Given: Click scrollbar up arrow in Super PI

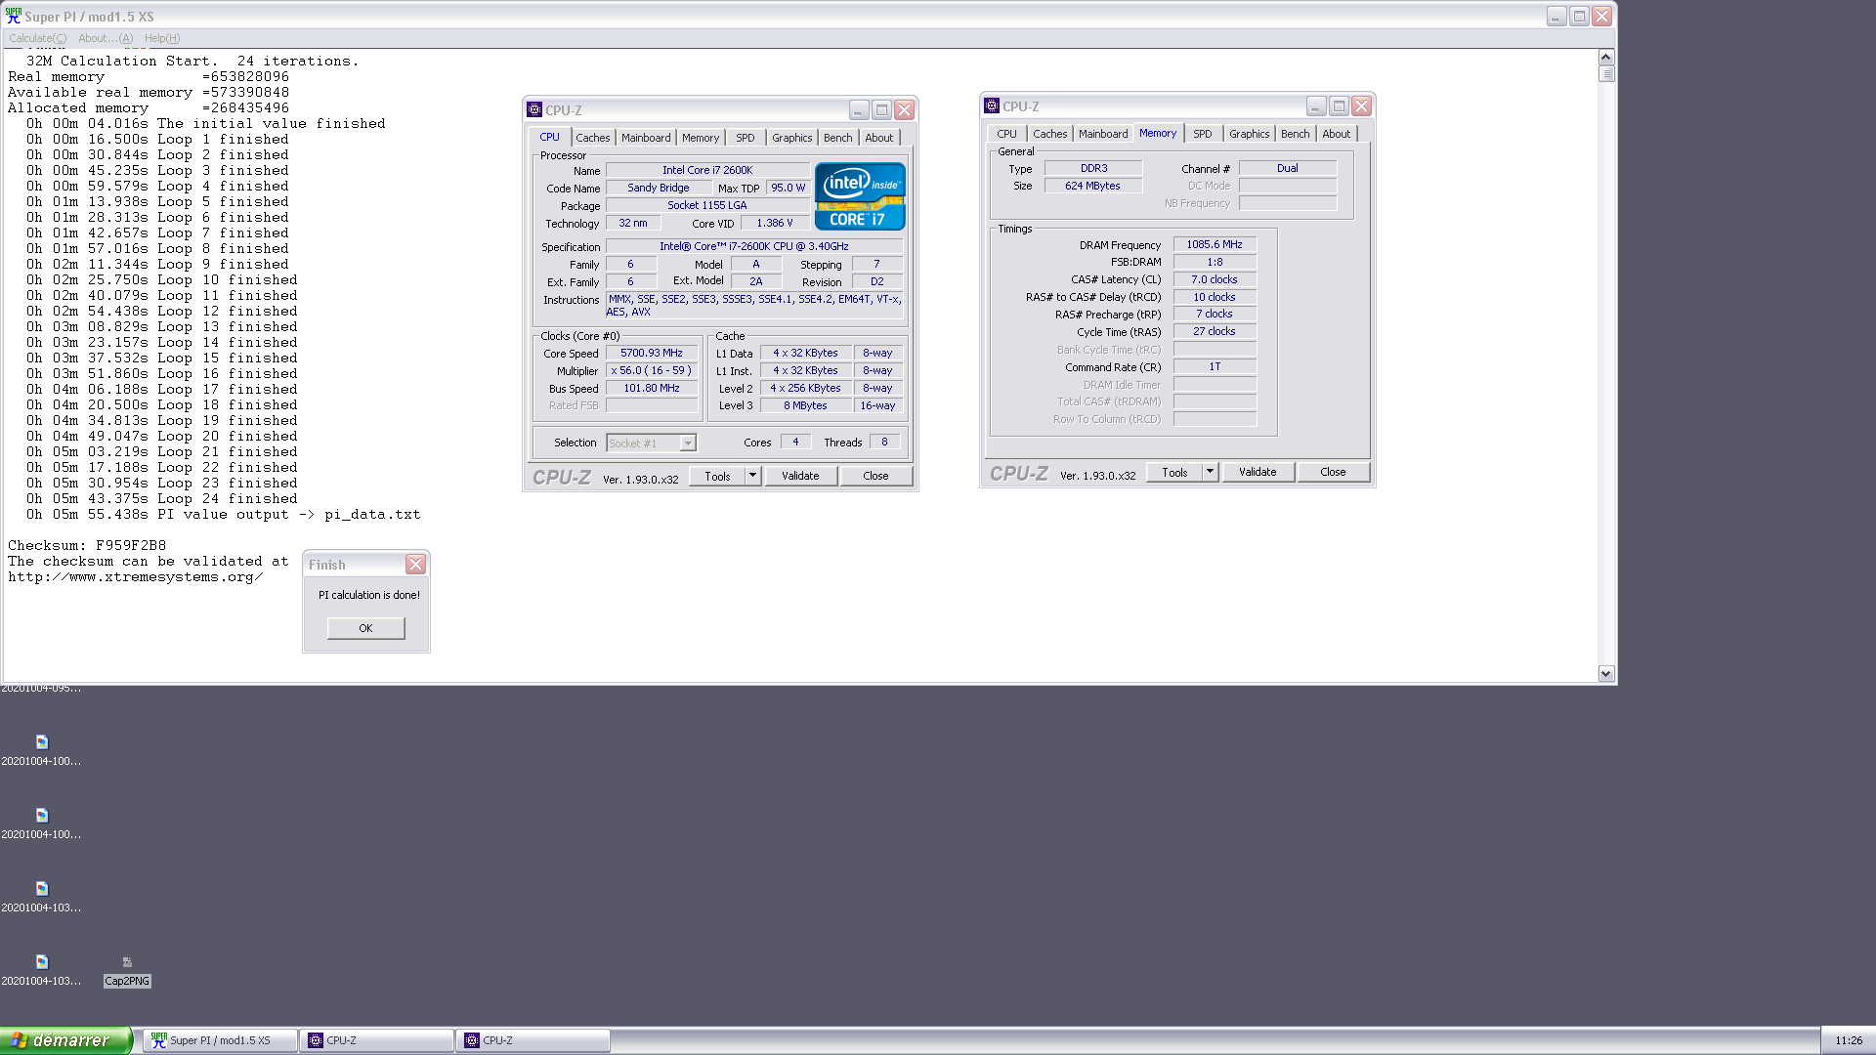Looking at the screenshot, I should (x=1606, y=58).
